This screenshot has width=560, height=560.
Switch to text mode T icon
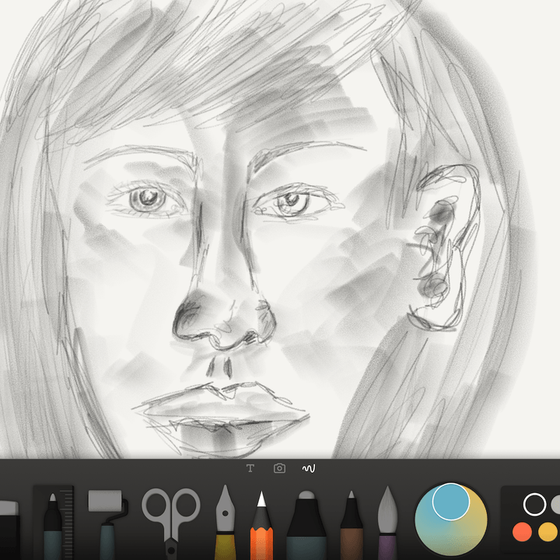250,468
